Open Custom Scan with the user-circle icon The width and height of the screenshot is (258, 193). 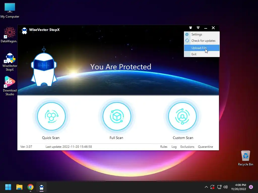(182, 116)
